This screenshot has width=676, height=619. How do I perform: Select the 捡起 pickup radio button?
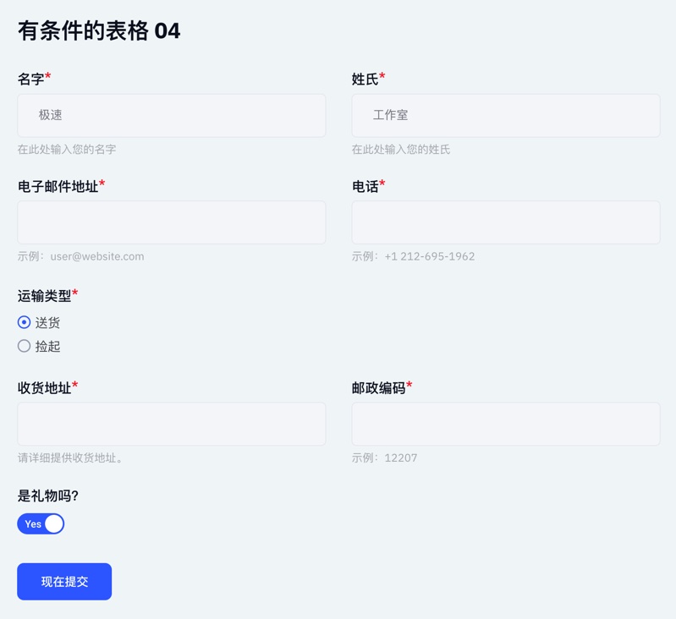pyautogui.click(x=25, y=346)
